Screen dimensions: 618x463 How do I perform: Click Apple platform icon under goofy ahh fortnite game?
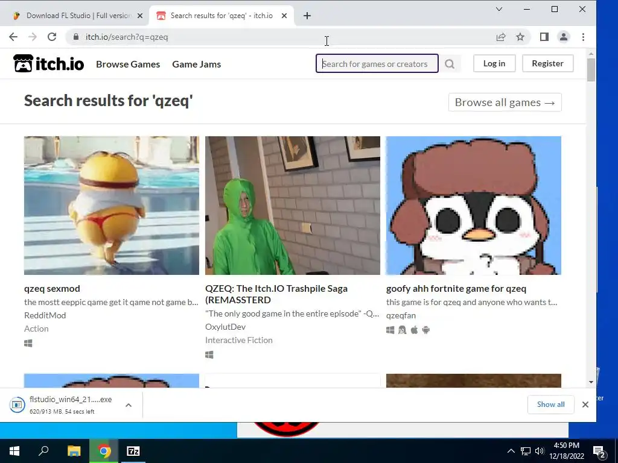414,330
